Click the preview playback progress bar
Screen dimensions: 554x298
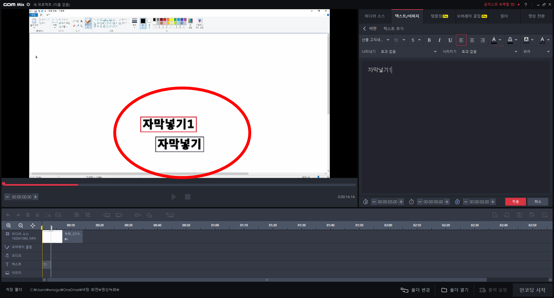179,185
